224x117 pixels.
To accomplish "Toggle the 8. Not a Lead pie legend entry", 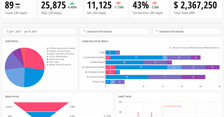I will pyautogui.click(x=55, y=59).
